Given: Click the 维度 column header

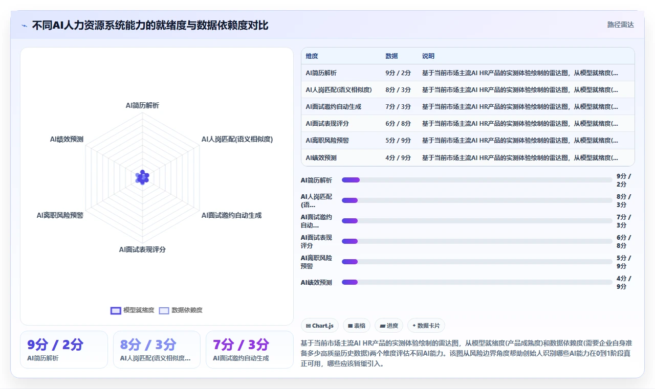Looking at the screenshot, I should point(312,56).
